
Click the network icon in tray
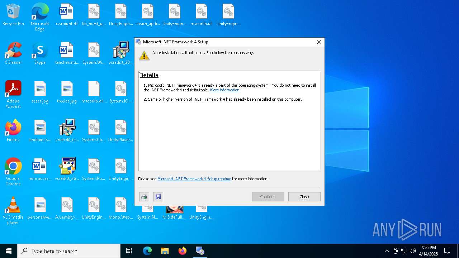click(404, 251)
